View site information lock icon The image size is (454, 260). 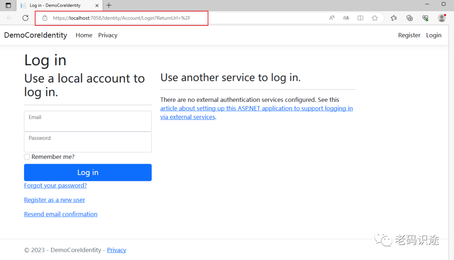[45, 18]
